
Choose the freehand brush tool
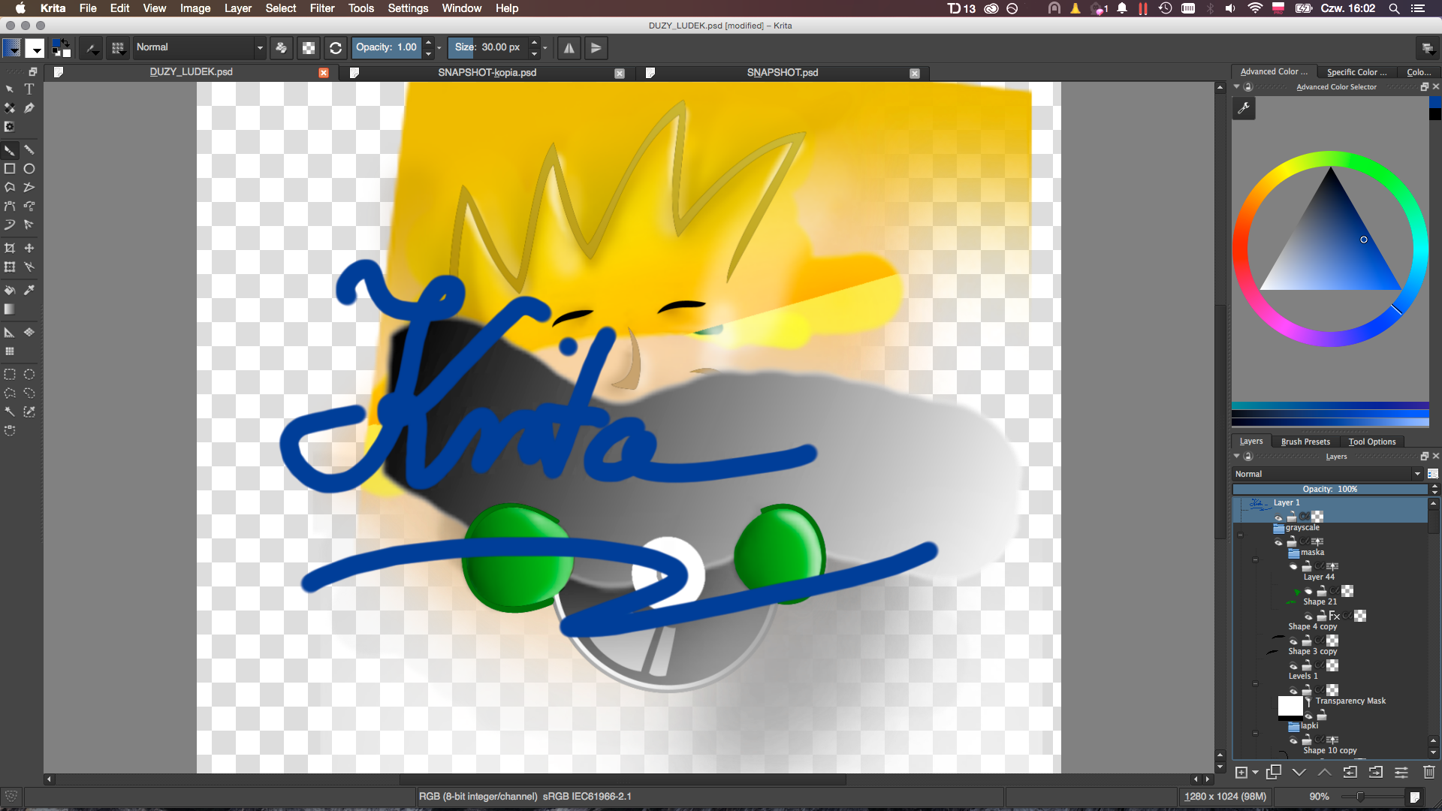point(10,150)
